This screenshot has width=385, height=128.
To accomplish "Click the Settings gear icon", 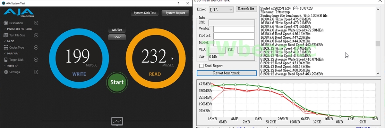I will [6, 72].
